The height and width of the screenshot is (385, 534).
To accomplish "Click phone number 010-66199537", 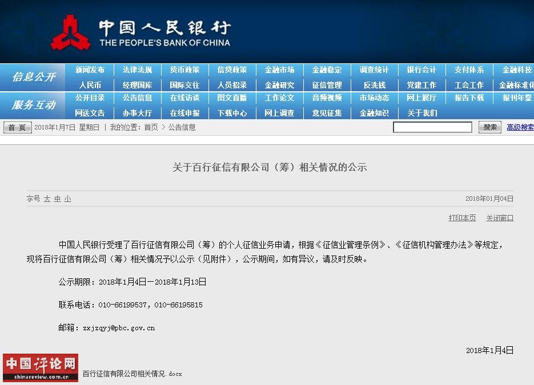I will tap(123, 305).
